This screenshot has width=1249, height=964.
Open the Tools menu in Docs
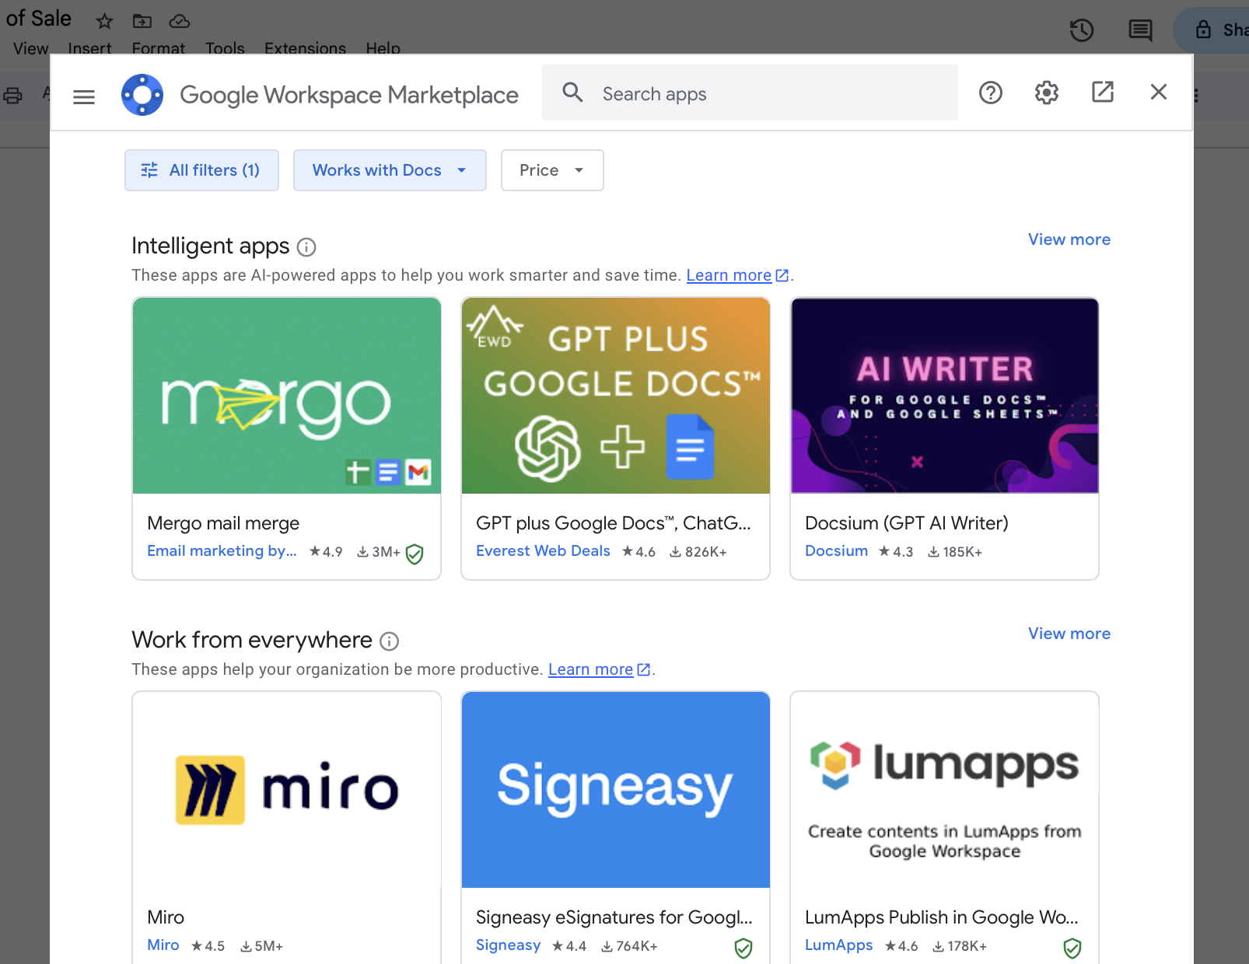tap(225, 48)
